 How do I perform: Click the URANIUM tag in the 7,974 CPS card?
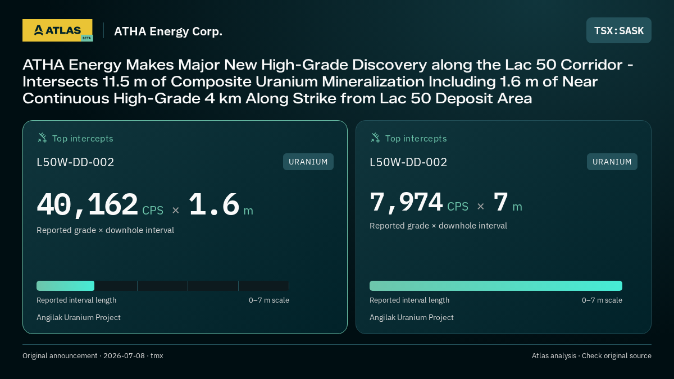point(612,162)
